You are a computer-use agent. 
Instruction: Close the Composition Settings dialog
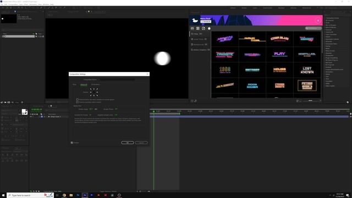(x=147, y=74)
